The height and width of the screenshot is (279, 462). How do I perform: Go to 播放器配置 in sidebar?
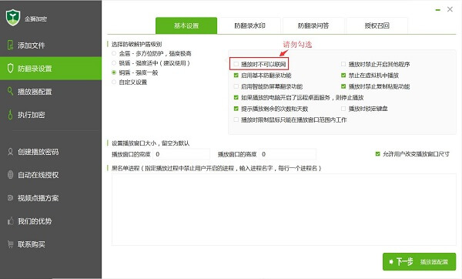(51, 92)
